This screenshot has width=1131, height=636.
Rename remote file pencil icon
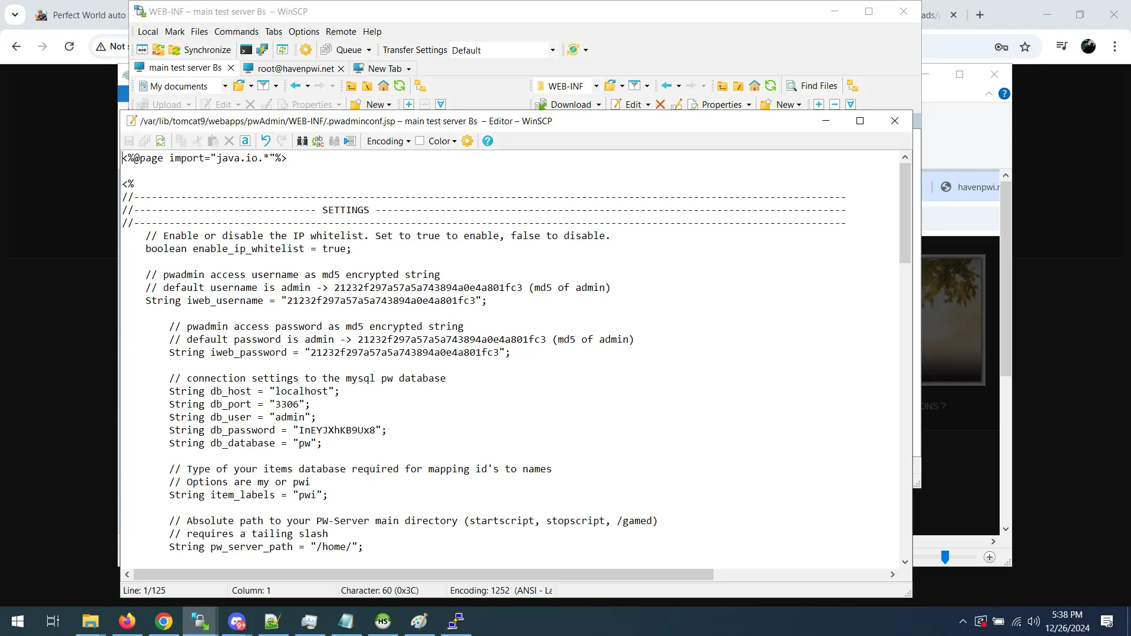point(676,104)
